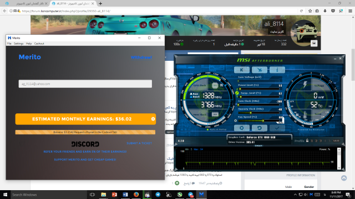Open PowerPoint from the taskbar
The width and height of the screenshot is (355, 199).
click(114, 195)
